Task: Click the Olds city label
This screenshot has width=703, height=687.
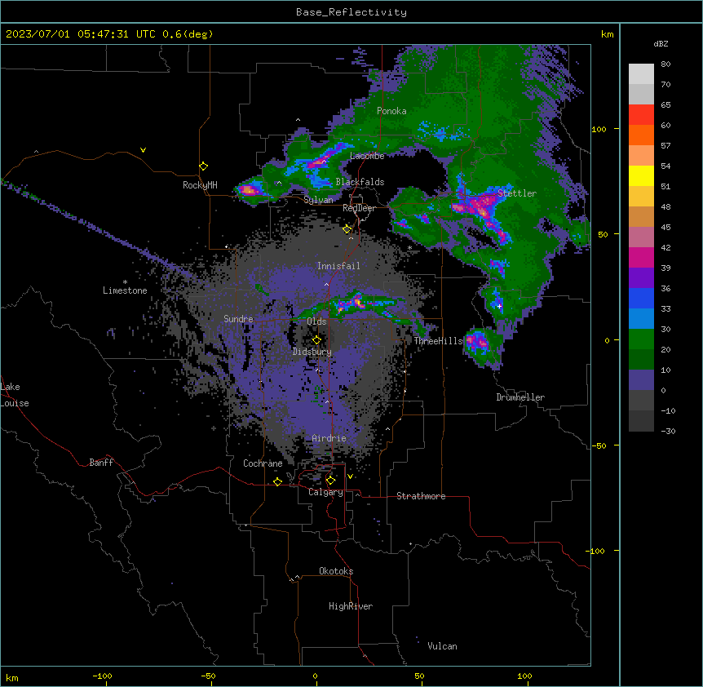Action: point(316,321)
